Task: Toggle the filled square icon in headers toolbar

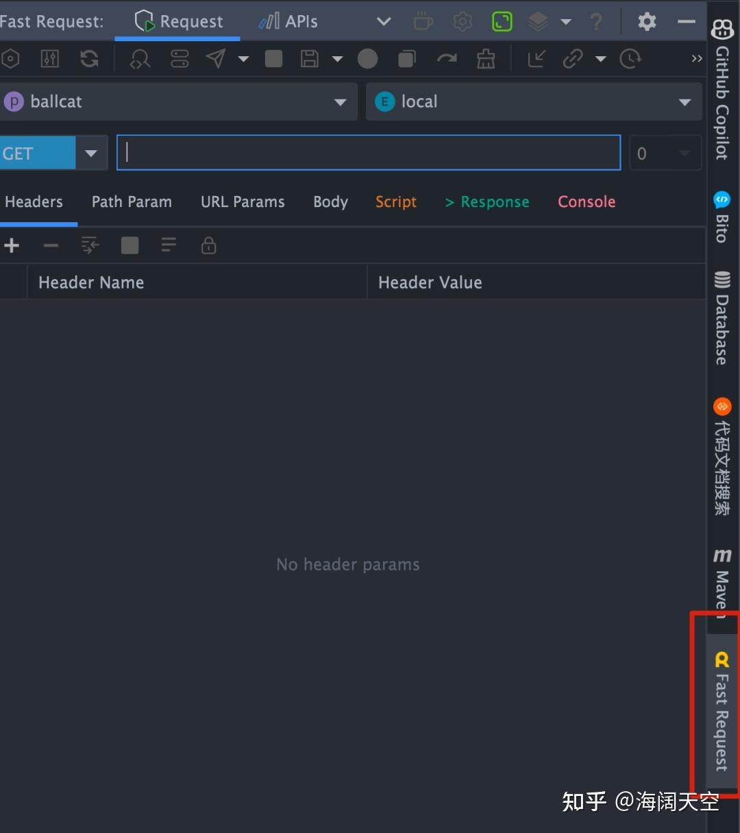Action: pos(129,245)
